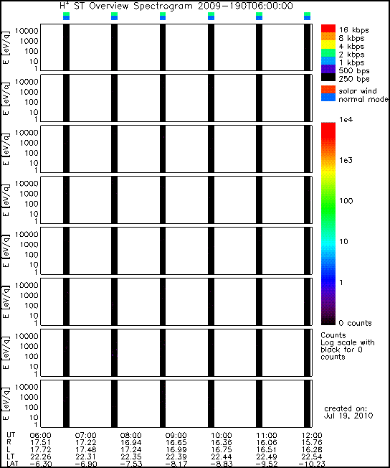The width and height of the screenshot is (390, 468).
Task: Click the 'normal mode' legend label
Action: (x=363, y=99)
